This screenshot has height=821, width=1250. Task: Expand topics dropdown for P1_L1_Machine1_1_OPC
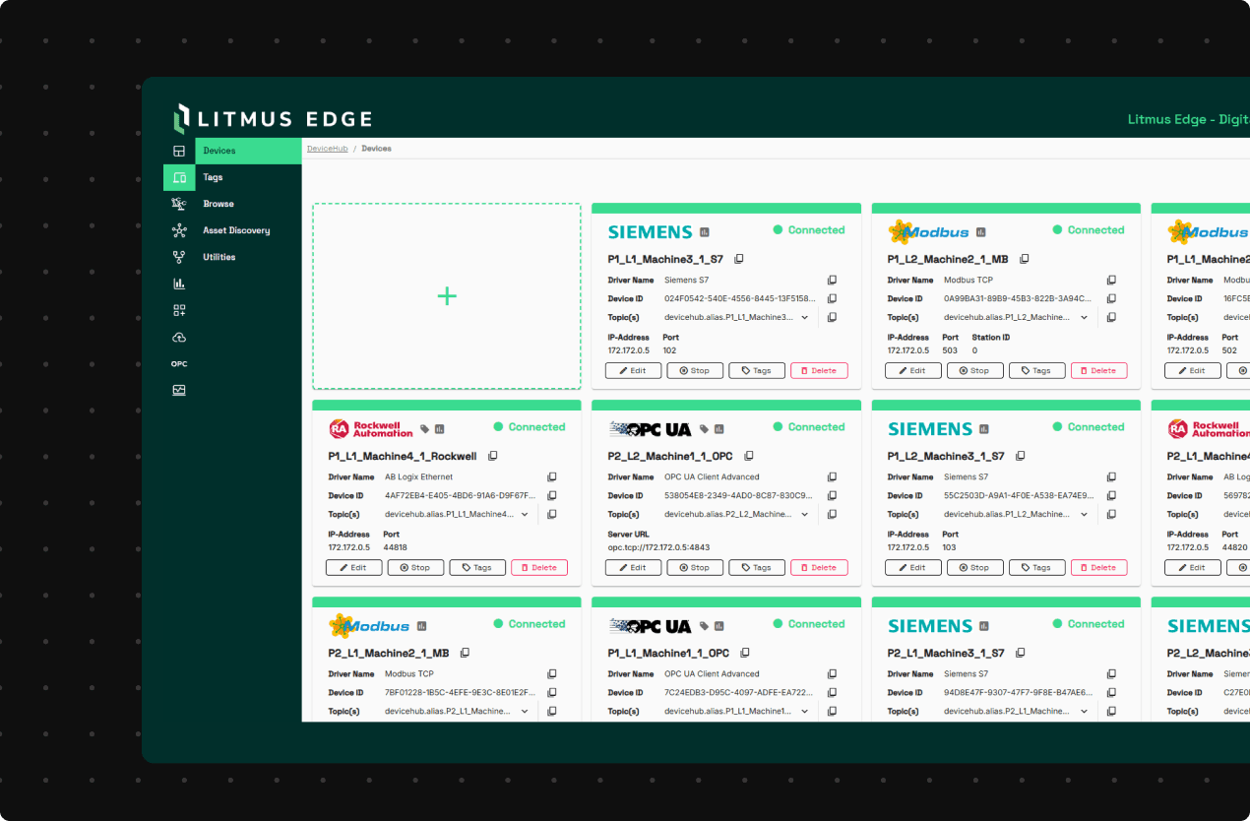[805, 712]
